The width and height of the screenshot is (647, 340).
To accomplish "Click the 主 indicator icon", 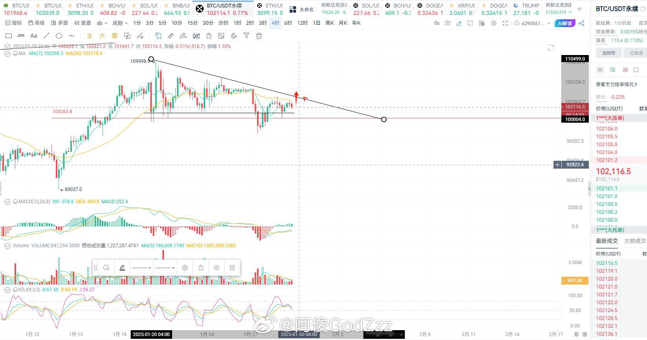I will [90, 36].
